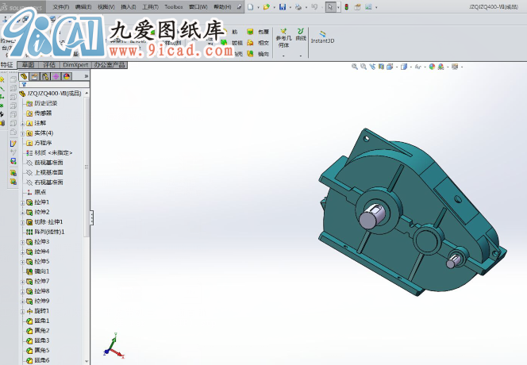Click the Intersect (相交) feature tool
This screenshot has width=527, height=365.
tap(258, 43)
